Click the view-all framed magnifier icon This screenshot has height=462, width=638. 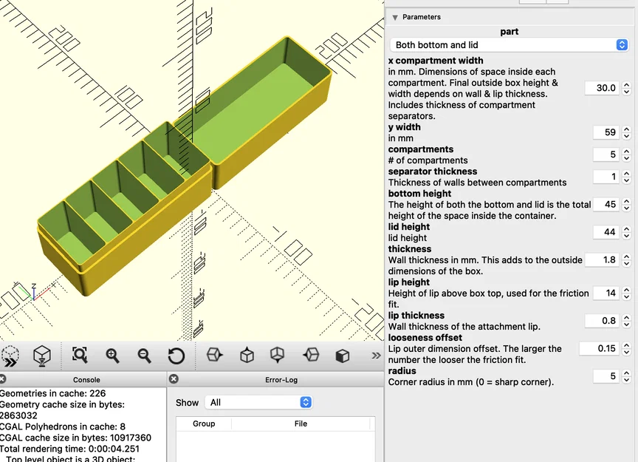click(79, 356)
